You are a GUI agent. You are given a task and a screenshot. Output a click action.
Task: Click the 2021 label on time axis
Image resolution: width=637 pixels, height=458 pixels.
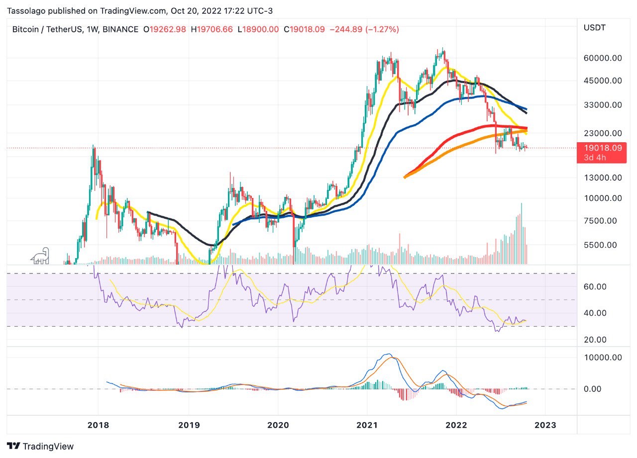[x=367, y=426]
